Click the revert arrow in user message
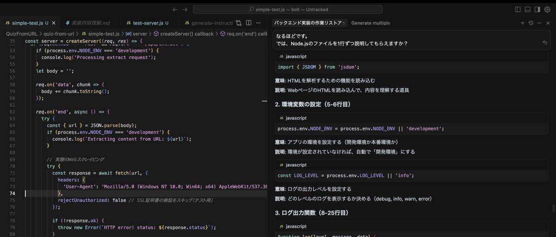 point(545,43)
